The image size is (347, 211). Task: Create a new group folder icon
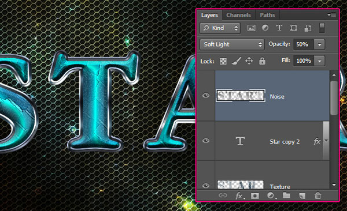tap(286, 195)
